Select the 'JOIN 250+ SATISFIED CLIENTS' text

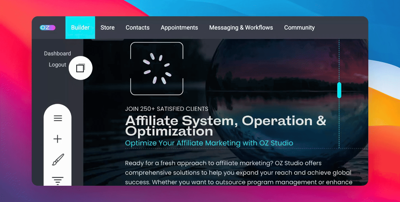point(167,109)
